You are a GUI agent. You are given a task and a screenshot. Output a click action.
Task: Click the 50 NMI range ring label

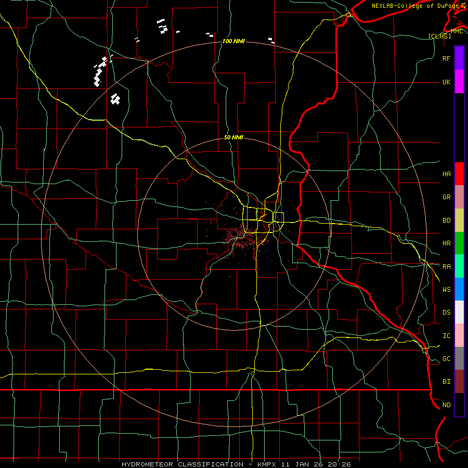tap(233, 137)
